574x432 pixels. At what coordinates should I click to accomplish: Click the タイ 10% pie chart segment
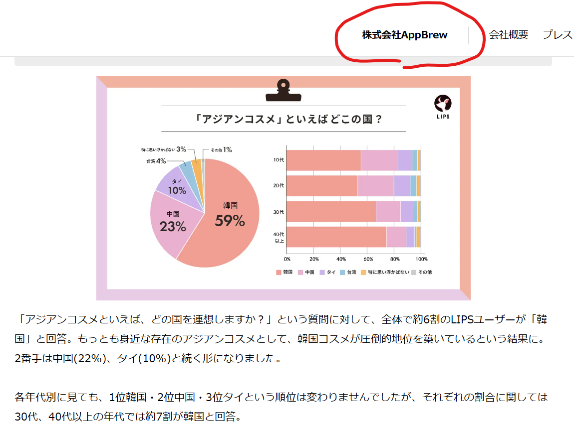[x=177, y=187]
